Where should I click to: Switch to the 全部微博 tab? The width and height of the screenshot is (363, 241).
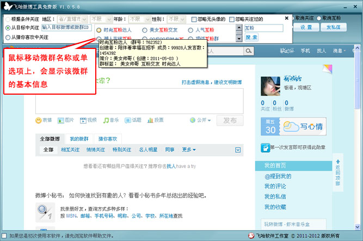point(50,139)
